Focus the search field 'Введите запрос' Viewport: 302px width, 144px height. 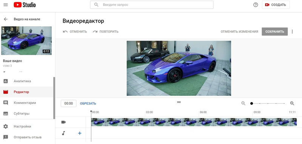tap(152, 5)
